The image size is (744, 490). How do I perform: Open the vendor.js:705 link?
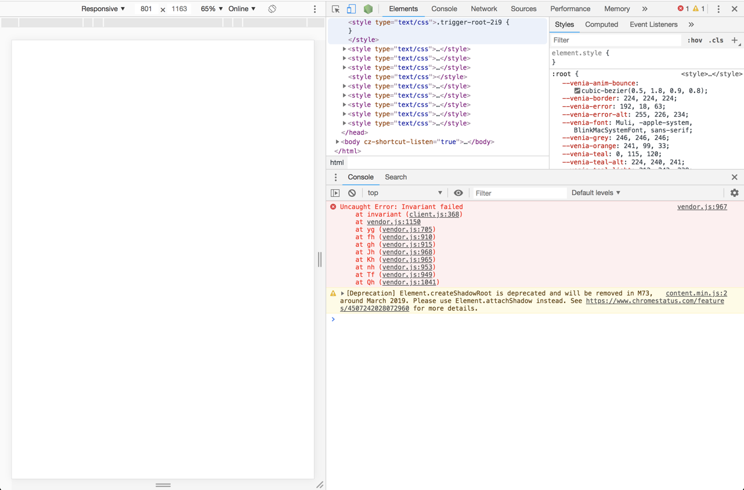407,229
